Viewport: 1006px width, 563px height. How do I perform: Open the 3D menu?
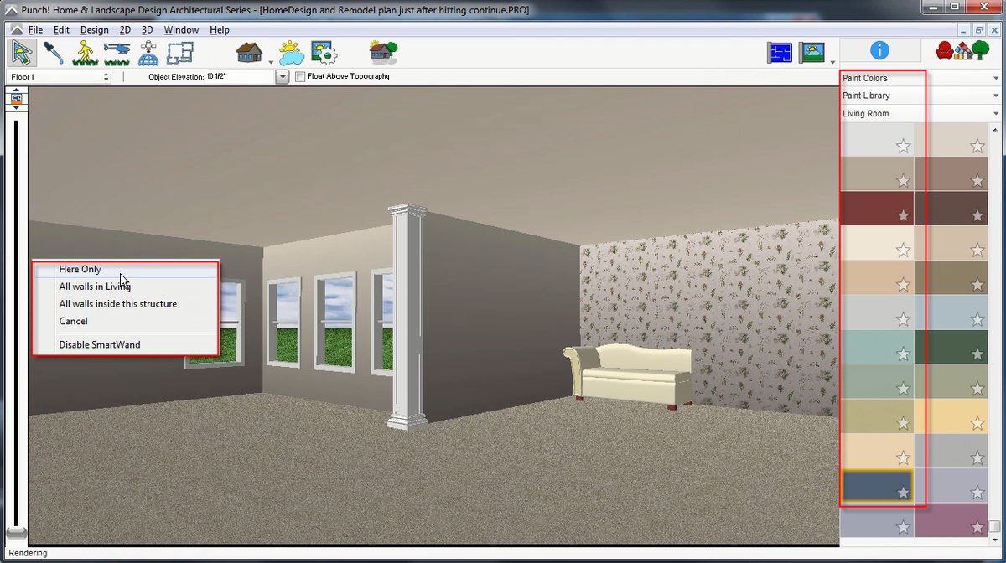point(148,30)
